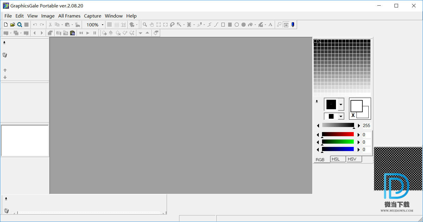Select the Zoom magnifier tool
The image size is (423, 222).
point(145,25)
